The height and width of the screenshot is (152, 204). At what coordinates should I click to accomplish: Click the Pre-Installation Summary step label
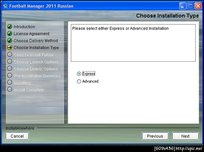coord(37,76)
